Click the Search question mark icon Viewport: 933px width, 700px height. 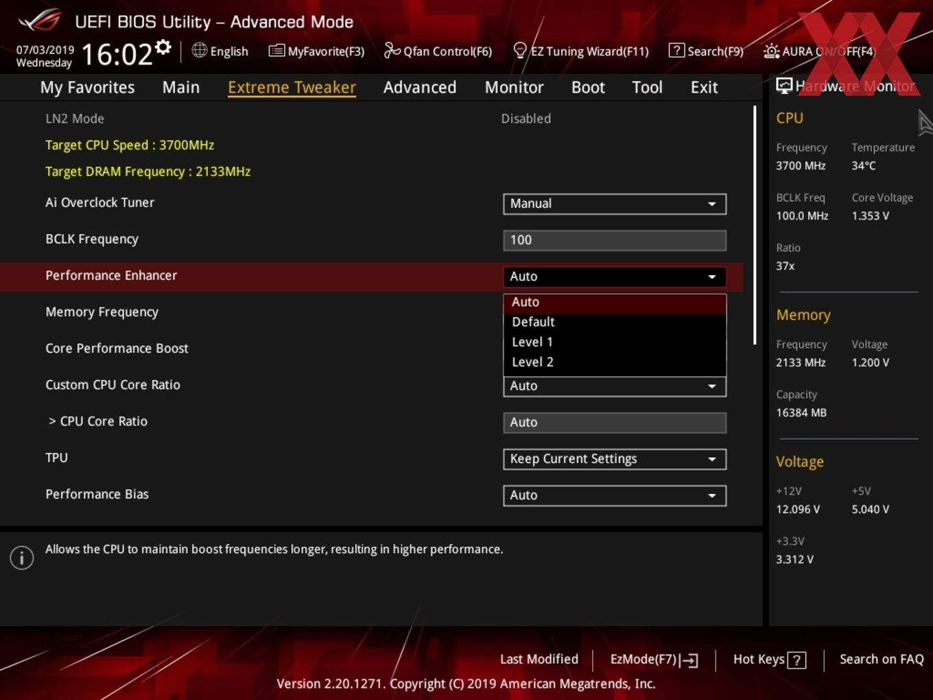676,50
